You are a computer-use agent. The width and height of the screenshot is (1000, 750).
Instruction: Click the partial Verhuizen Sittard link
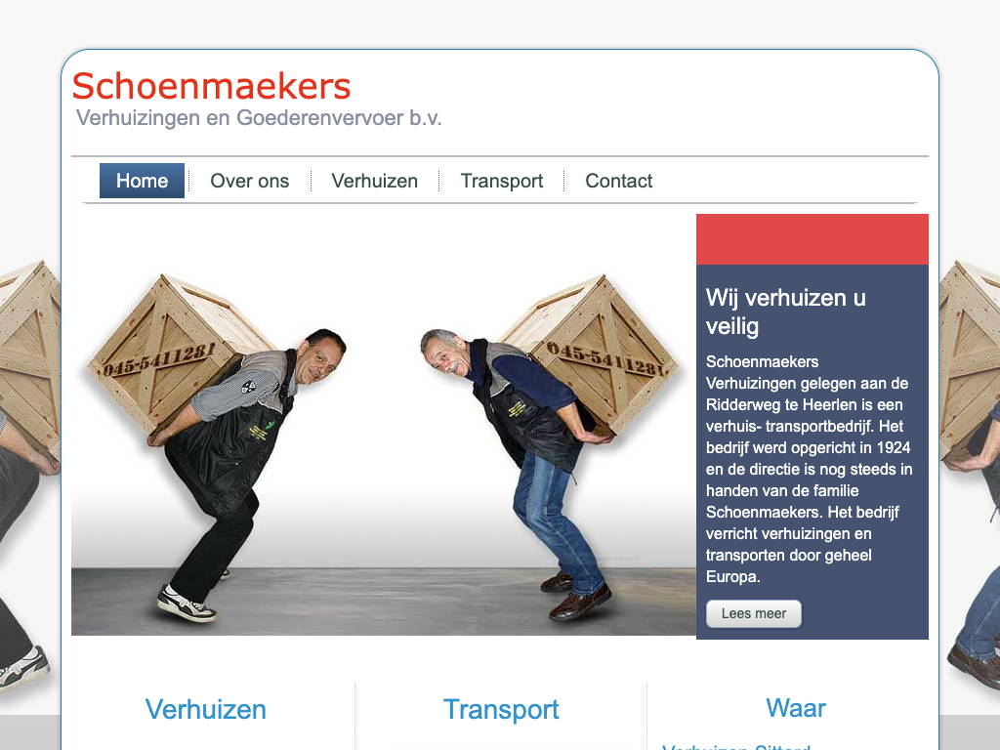pyautogui.click(x=736, y=746)
